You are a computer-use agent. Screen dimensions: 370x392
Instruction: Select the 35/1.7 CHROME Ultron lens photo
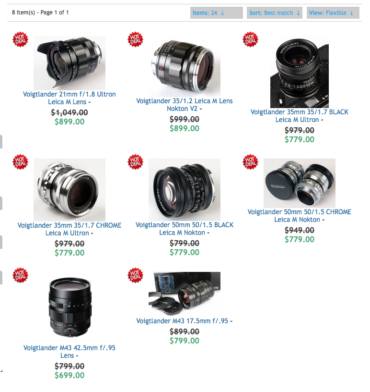[x=69, y=190]
